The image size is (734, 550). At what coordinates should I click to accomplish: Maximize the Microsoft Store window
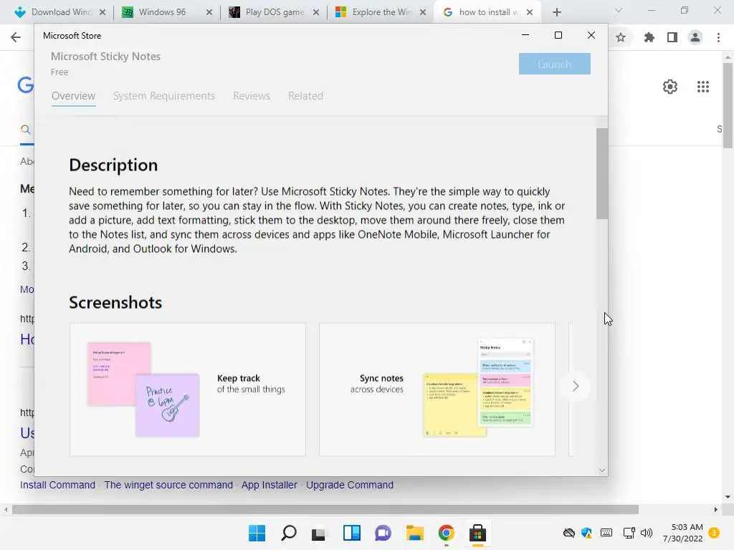click(x=558, y=36)
